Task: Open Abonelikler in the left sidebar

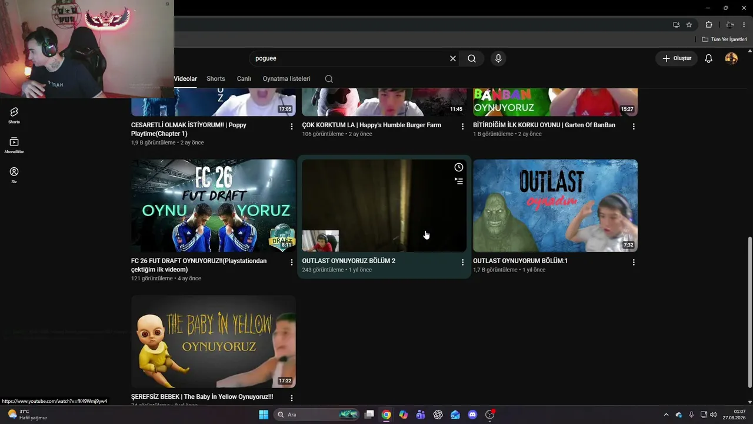Action: point(14,145)
